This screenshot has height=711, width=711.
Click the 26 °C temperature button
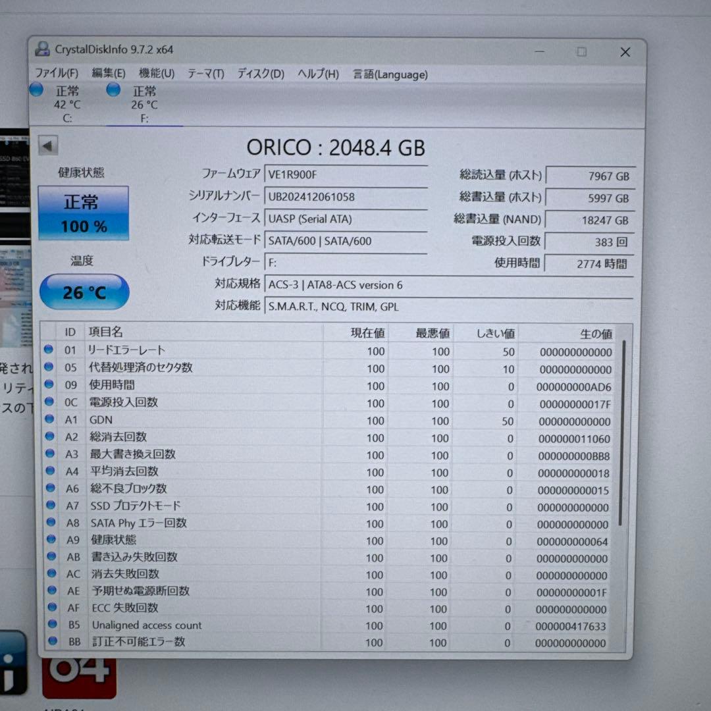coord(84,292)
